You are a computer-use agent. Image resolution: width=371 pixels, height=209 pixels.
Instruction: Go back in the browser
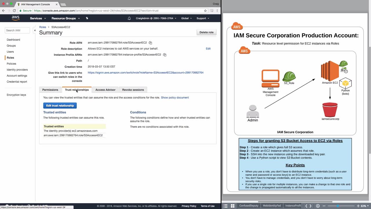3,11
